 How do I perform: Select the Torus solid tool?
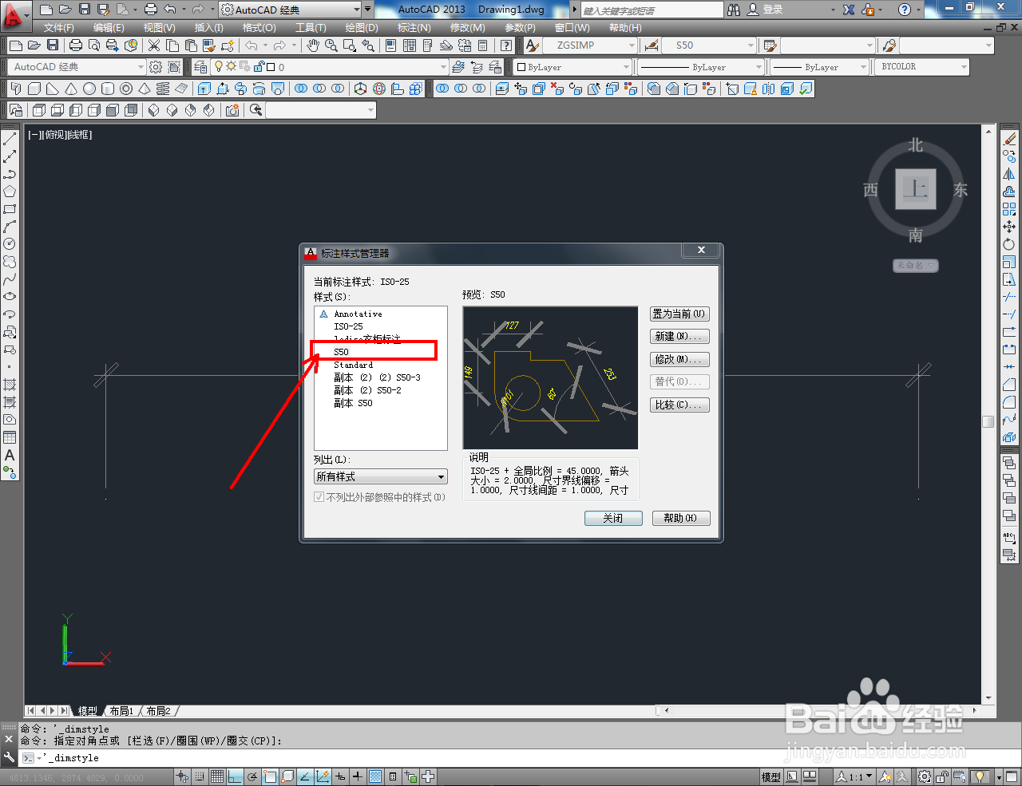(126, 89)
